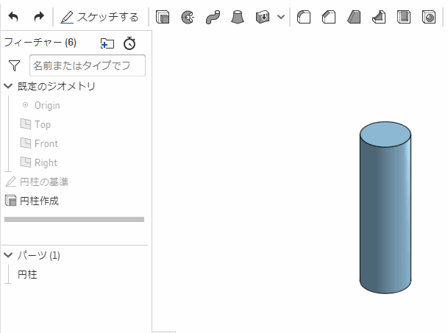448x333 pixels.
Task: Open the dropdown arrow beside Thicken tool
Action: (281, 16)
